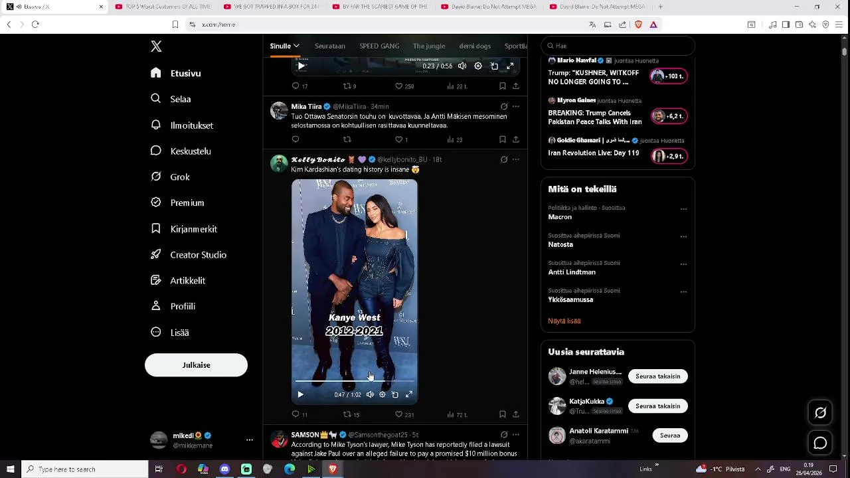Seek the Kanye West video progress bar

pyautogui.click(x=355, y=381)
